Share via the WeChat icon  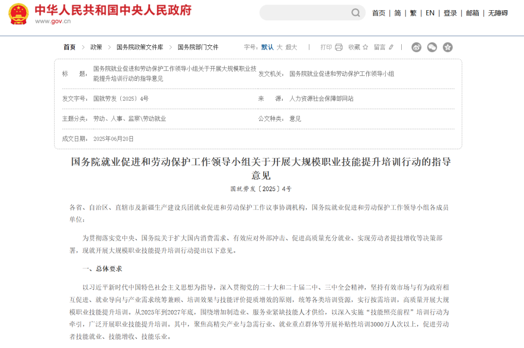pos(432,47)
